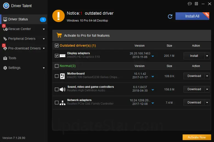Click the Tools toolbox icon
The height and width of the screenshot is (142, 214).
(x=5, y=58)
